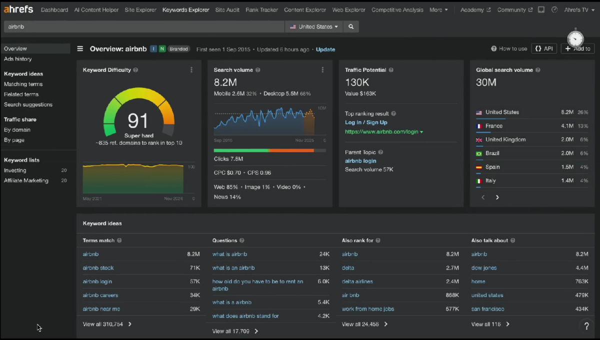
Task: Click the Ahrefs logo
Action: tap(18, 9)
